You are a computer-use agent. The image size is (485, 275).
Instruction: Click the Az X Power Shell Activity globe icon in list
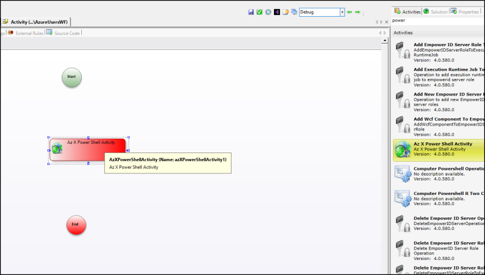(403, 149)
